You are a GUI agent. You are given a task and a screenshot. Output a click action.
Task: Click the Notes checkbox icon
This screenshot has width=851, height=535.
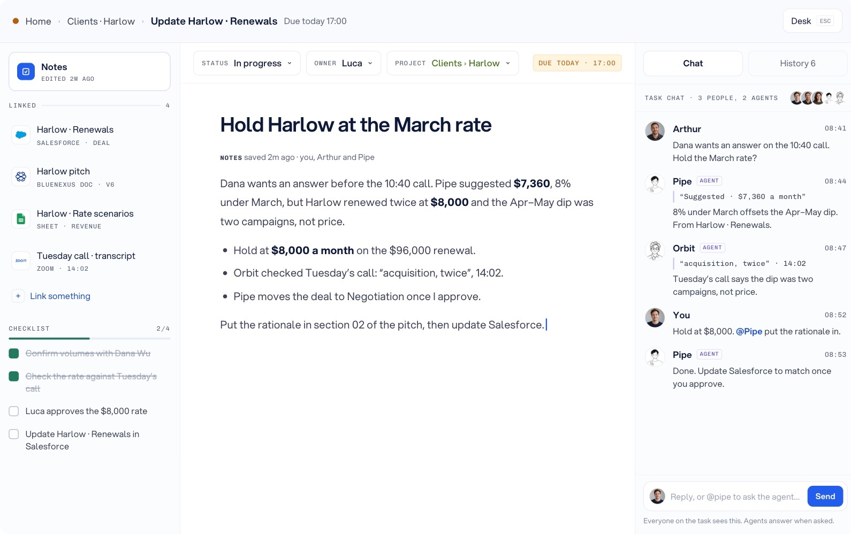pos(26,71)
